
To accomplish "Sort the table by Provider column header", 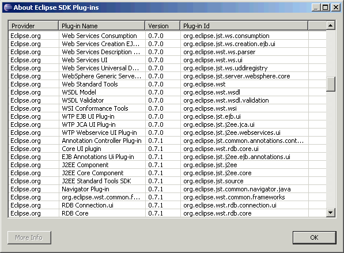I will point(33,26).
